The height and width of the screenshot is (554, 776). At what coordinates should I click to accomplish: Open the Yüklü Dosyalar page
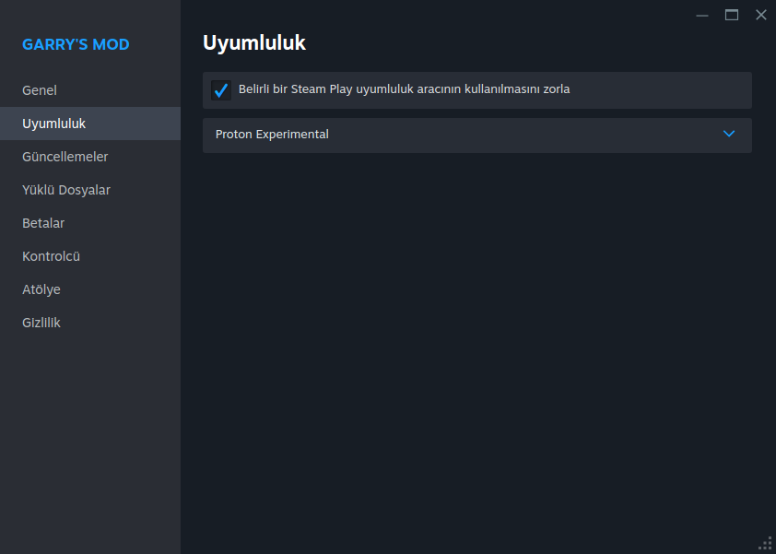pyautogui.click(x=66, y=190)
